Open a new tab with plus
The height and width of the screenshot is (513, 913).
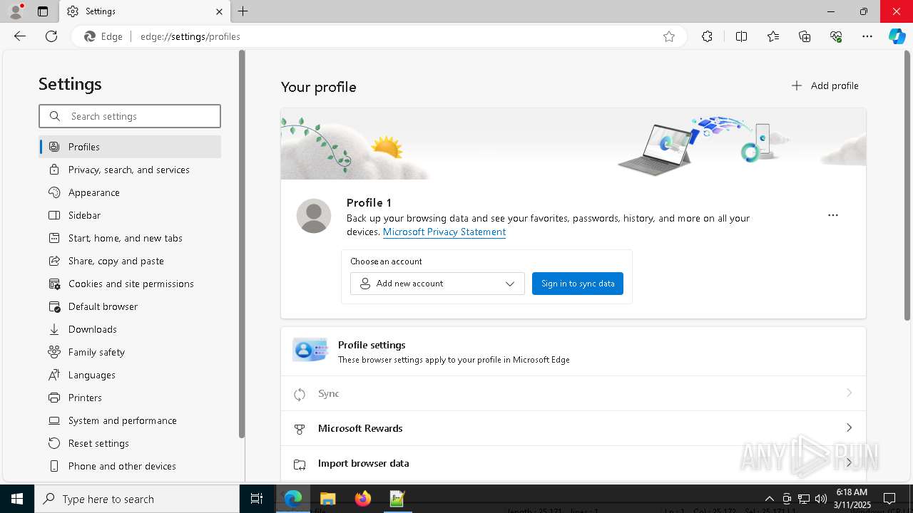tap(243, 11)
